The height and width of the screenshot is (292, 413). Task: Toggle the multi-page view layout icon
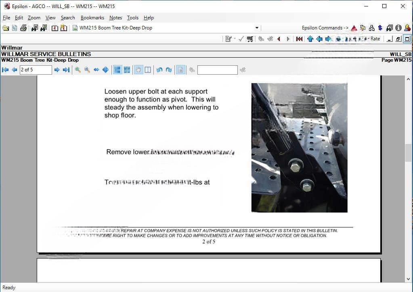(x=127, y=69)
